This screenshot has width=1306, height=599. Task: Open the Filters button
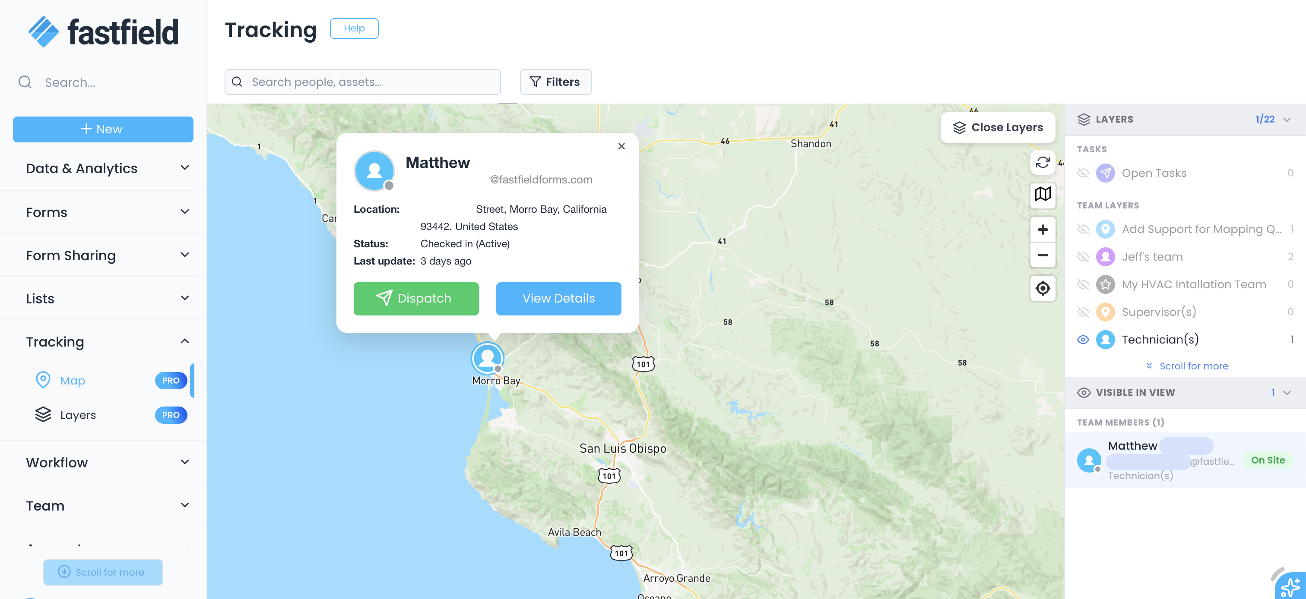tap(555, 82)
